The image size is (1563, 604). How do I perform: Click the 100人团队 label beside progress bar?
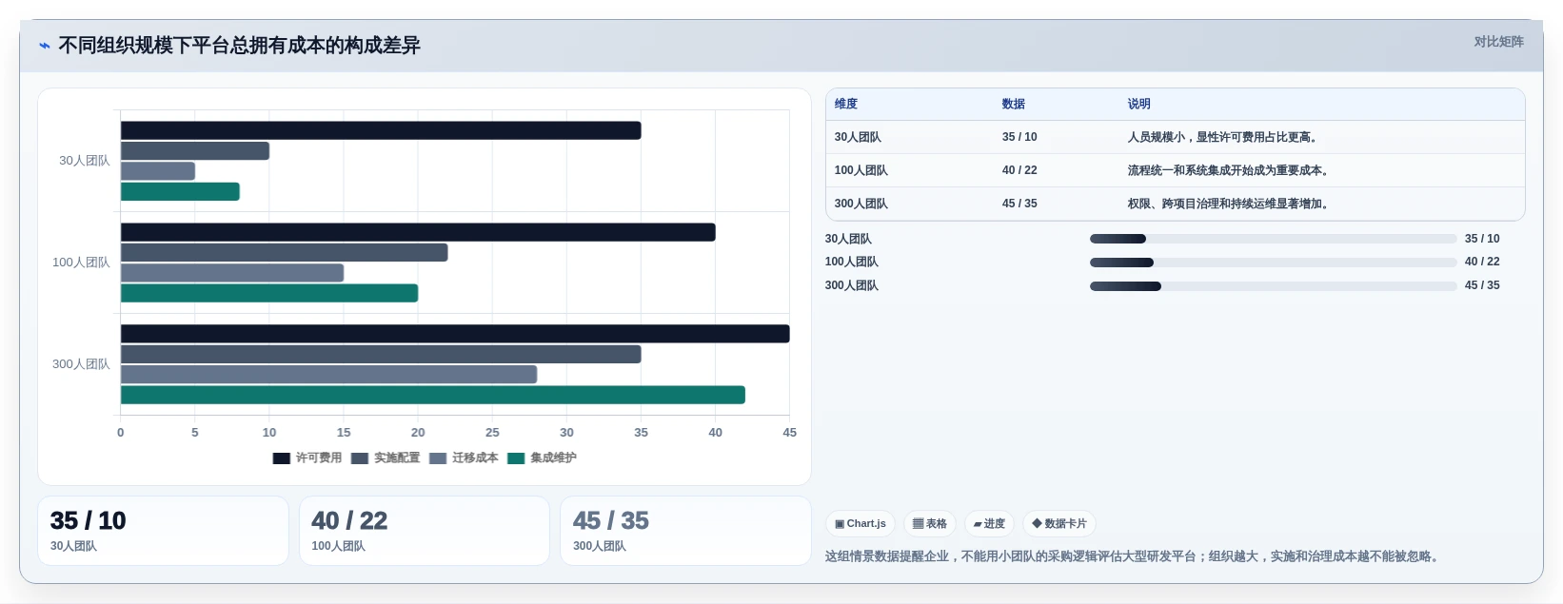click(x=851, y=262)
